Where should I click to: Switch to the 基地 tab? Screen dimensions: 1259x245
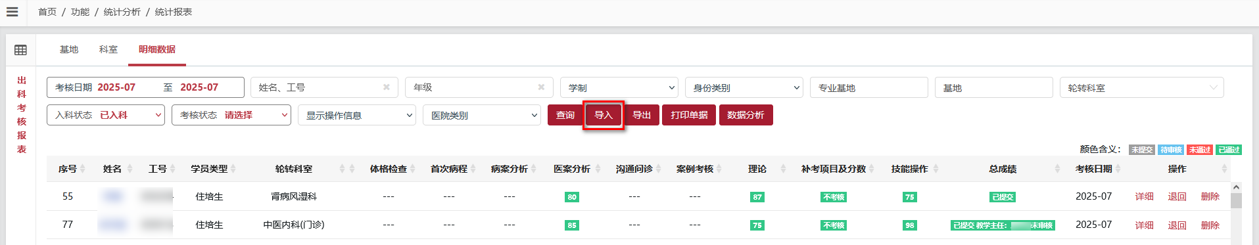(69, 49)
